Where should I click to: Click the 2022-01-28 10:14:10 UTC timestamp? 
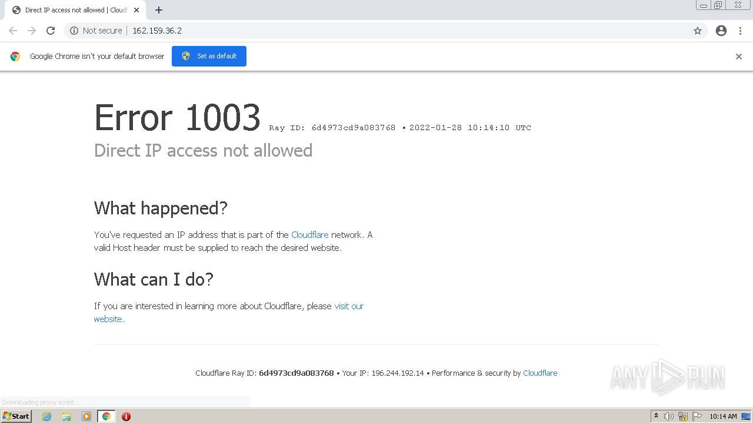[470, 127]
